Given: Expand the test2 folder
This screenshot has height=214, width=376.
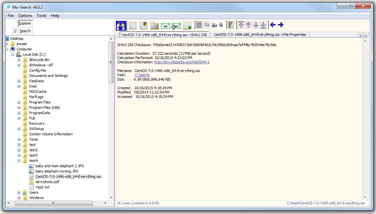Looking at the screenshot, I should (x=19, y=150).
